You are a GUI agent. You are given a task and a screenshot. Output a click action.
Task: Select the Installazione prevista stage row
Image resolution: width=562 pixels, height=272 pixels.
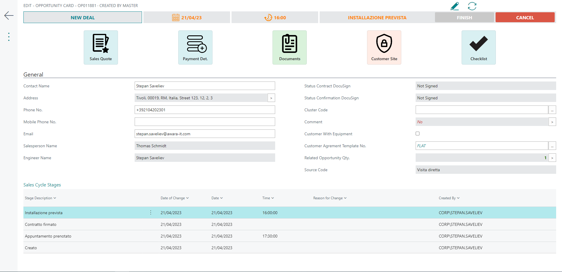coord(290,213)
